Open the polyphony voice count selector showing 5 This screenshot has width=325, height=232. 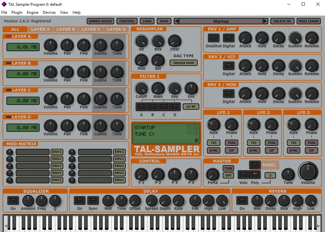[x=270, y=175]
